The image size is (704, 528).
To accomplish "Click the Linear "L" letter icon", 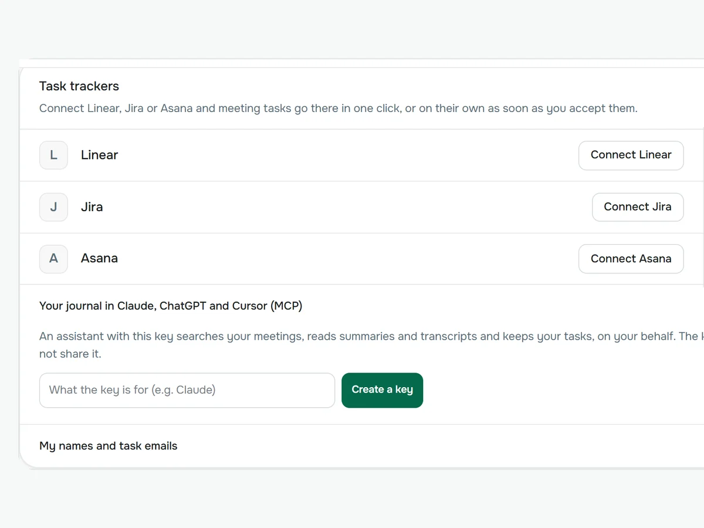I will click(53, 155).
